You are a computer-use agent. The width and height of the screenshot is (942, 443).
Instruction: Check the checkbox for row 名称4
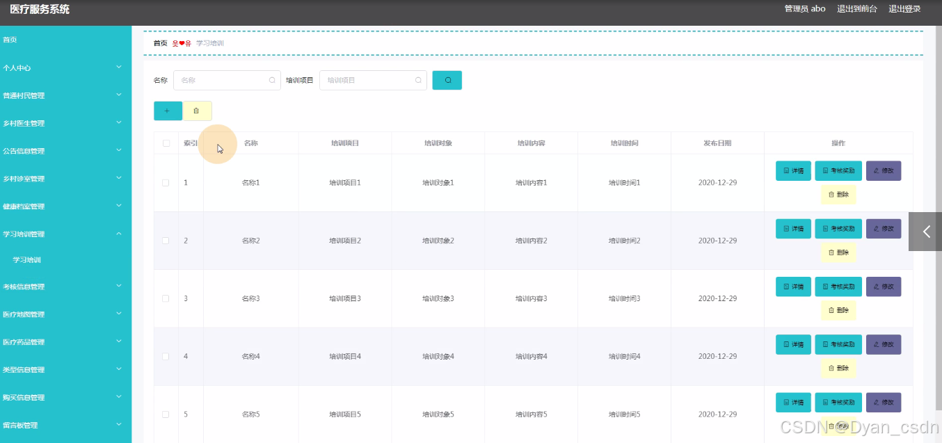166,356
